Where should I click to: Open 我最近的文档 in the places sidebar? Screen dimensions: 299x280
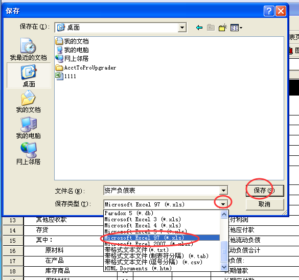point(29,49)
